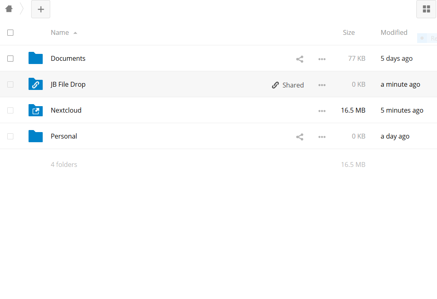Tick the Nextcloud folder checkbox
Screen dimensions: 437x299
tap(11, 110)
